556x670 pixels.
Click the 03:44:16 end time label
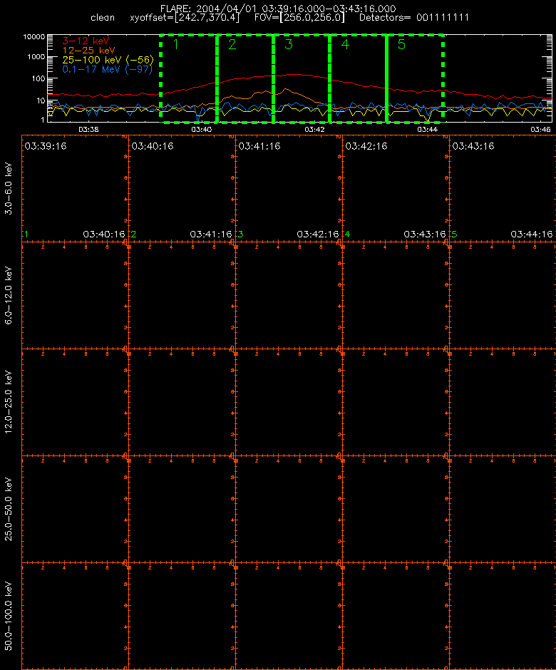(531, 234)
